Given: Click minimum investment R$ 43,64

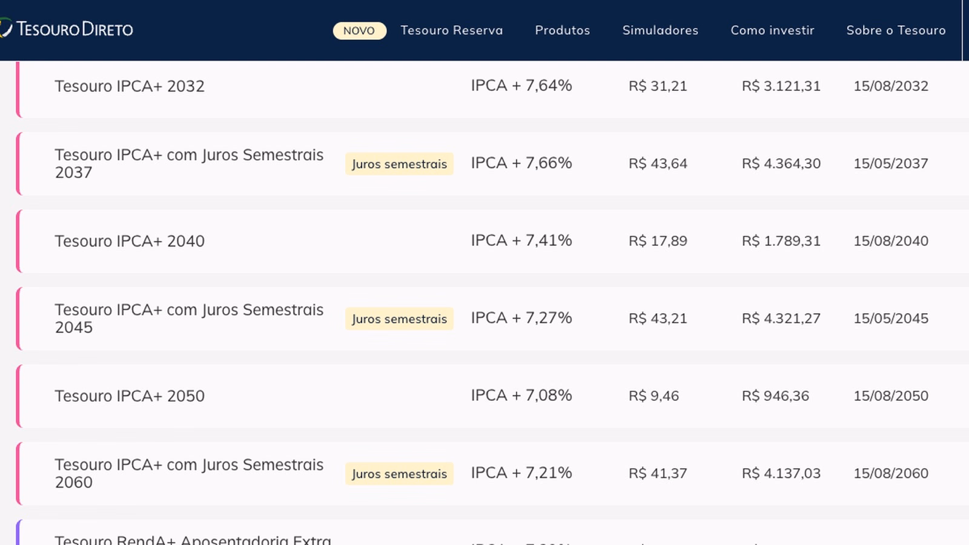Looking at the screenshot, I should [x=658, y=163].
